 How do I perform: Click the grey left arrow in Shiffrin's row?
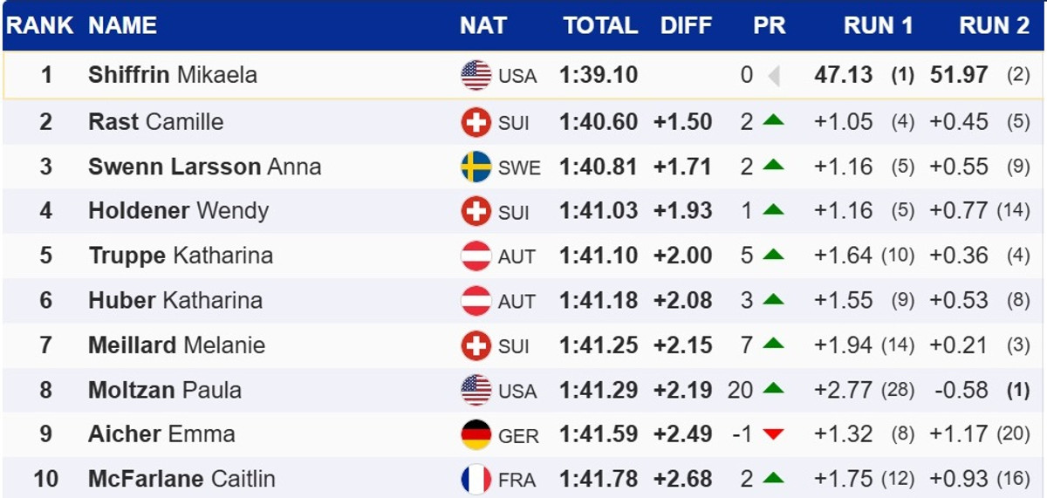click(x=773, y=76)
